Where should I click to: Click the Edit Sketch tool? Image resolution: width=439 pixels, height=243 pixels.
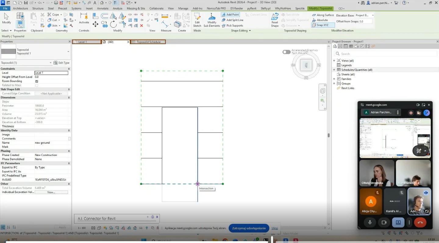click(x=197, y=20)
